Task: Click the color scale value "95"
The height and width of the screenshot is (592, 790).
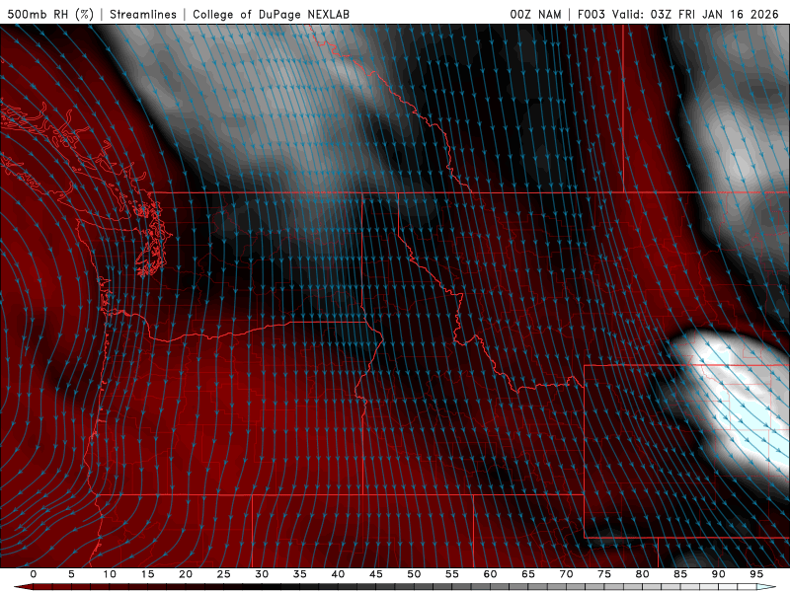Action: [x=756, y=574]
